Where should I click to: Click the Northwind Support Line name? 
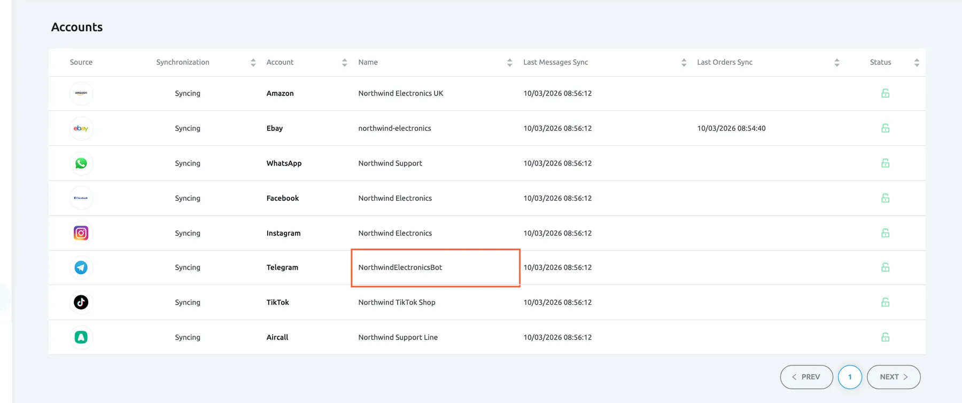point(398,337)
